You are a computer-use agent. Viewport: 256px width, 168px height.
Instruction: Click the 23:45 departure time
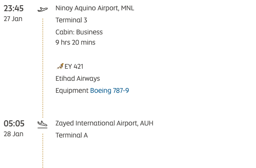[x=14, y=8]
